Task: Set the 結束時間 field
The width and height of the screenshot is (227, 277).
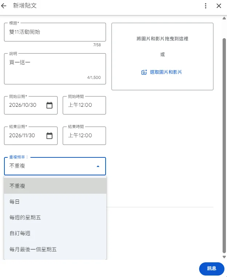Action: click(x=84, y=136)
